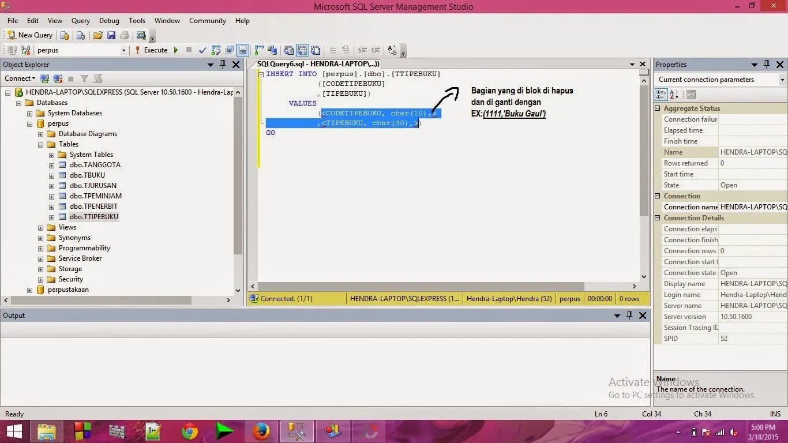Open a Database Engine Query icon

click(65, 35)
